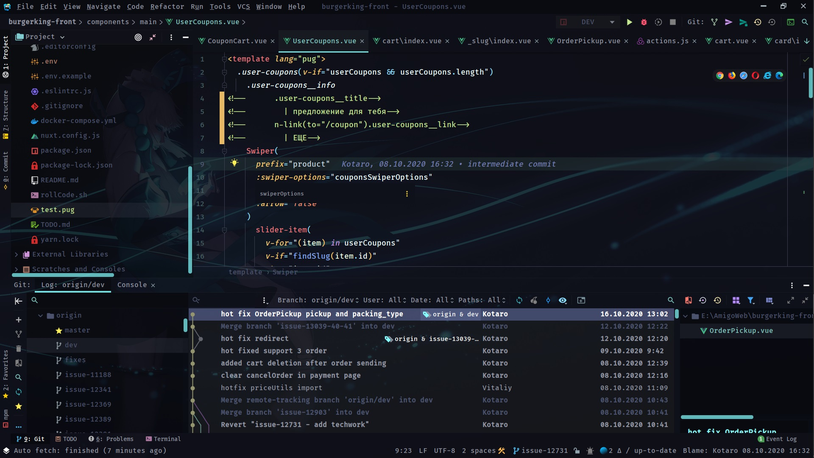This screenshot has width=814, height=458.
Task: Click Fetch all remotes icon in branches pane
Action: 19,392
